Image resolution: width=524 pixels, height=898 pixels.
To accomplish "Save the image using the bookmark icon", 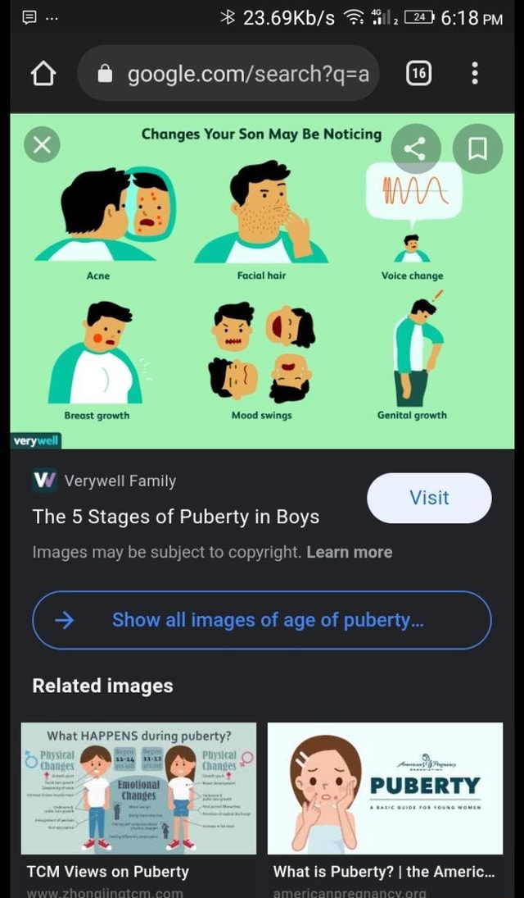I will coord(477,148).
